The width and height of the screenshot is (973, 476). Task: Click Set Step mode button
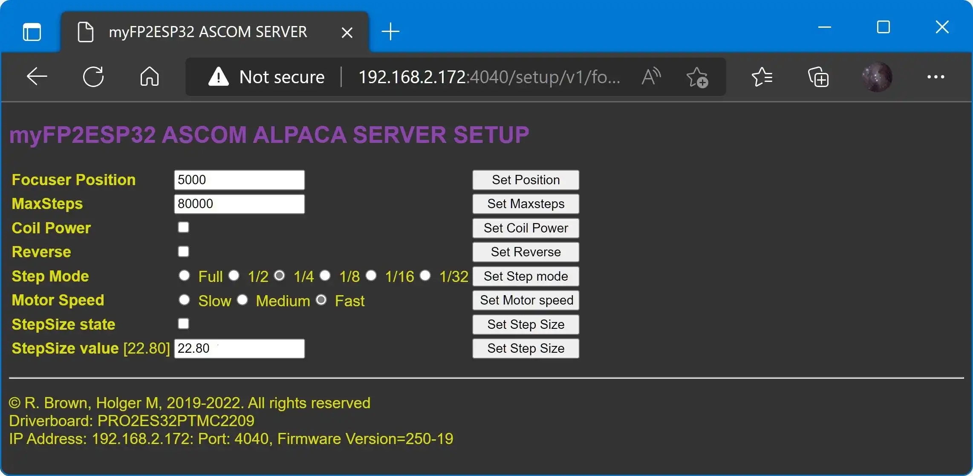click(x=526, y=276)
